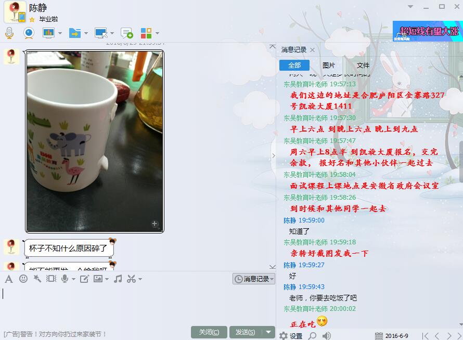The width and height of the screenshot is (463, 340).
Task: Jump to the last page of records
Action: point(459,336)
